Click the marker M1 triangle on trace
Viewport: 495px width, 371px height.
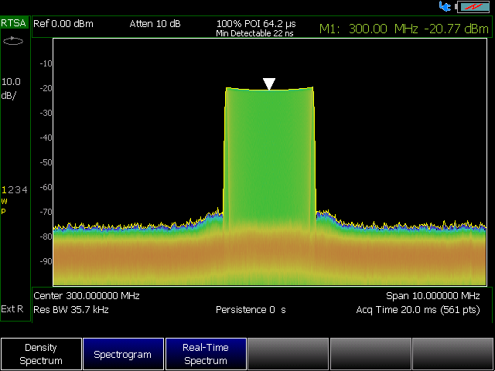(x=269, y=84)
